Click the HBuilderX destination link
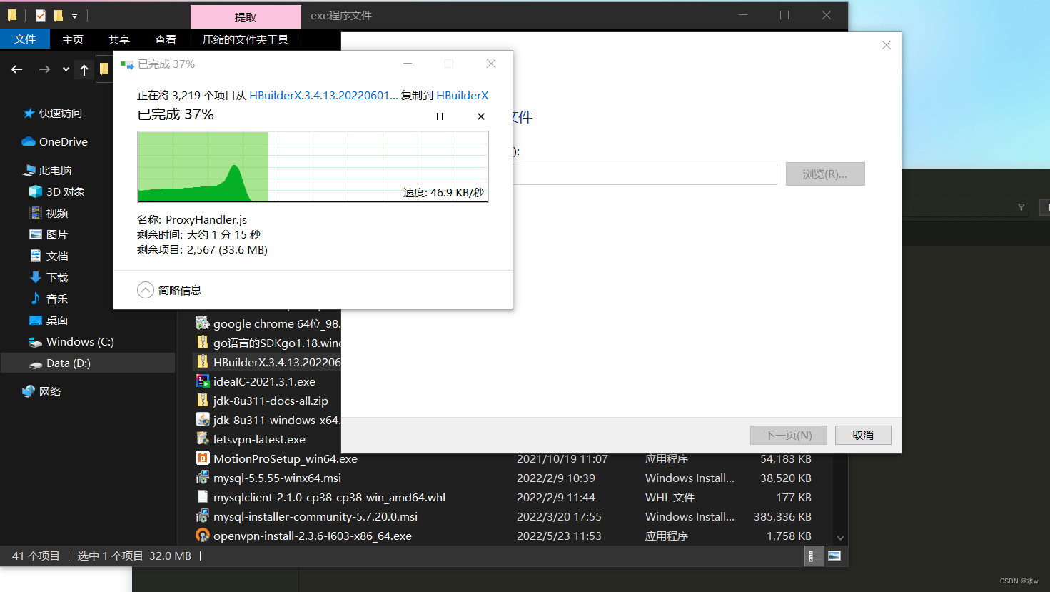 [462, 94]
